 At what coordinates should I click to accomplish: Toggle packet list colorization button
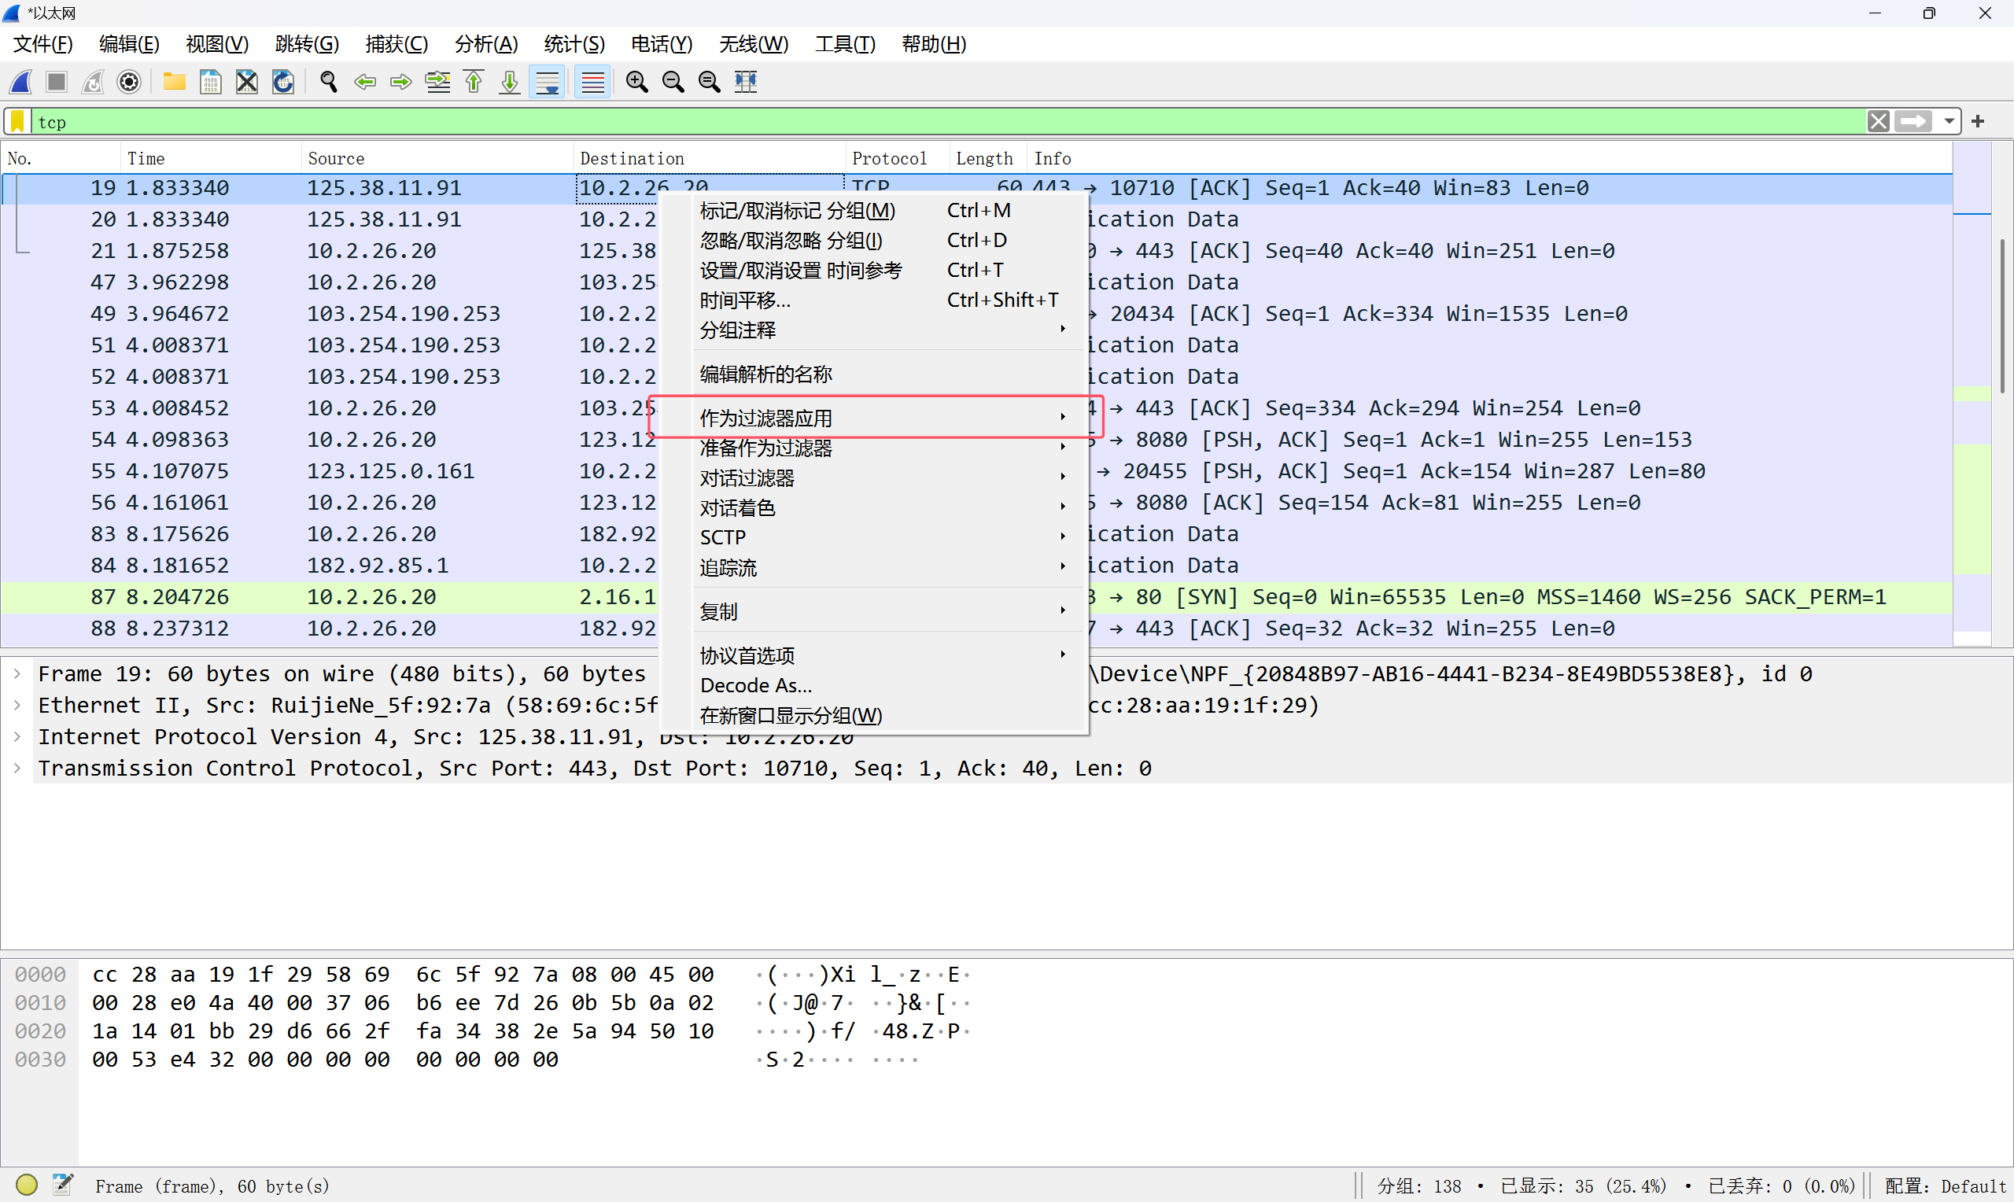pos(592,82)
